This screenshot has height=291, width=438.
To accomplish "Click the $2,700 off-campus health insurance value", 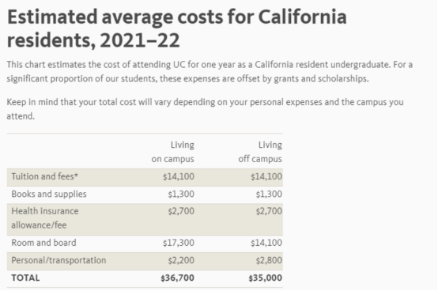I will (x=269, y=211).
